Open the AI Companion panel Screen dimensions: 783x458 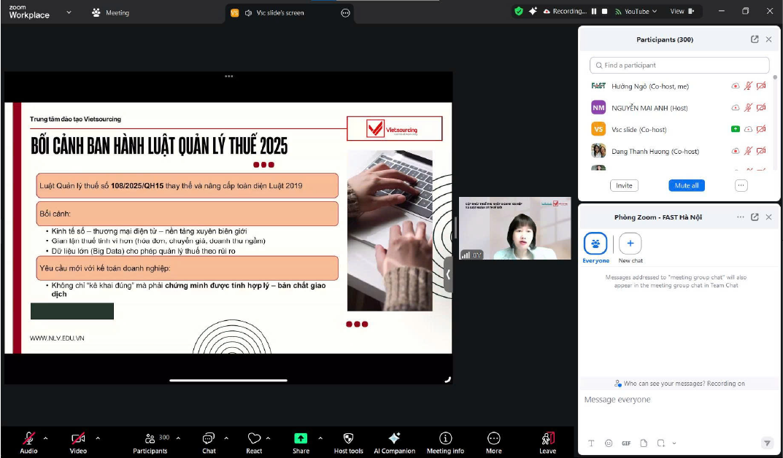click(394, 439)
